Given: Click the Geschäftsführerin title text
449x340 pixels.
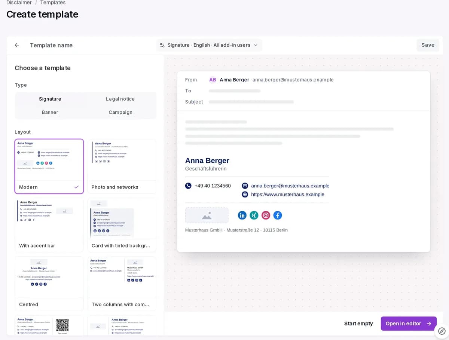Looking at the screenshot, I should pos(206,169).
